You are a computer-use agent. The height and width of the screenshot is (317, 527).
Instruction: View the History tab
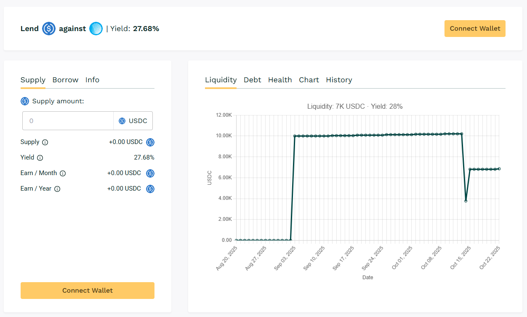click(x=339, y=80)
